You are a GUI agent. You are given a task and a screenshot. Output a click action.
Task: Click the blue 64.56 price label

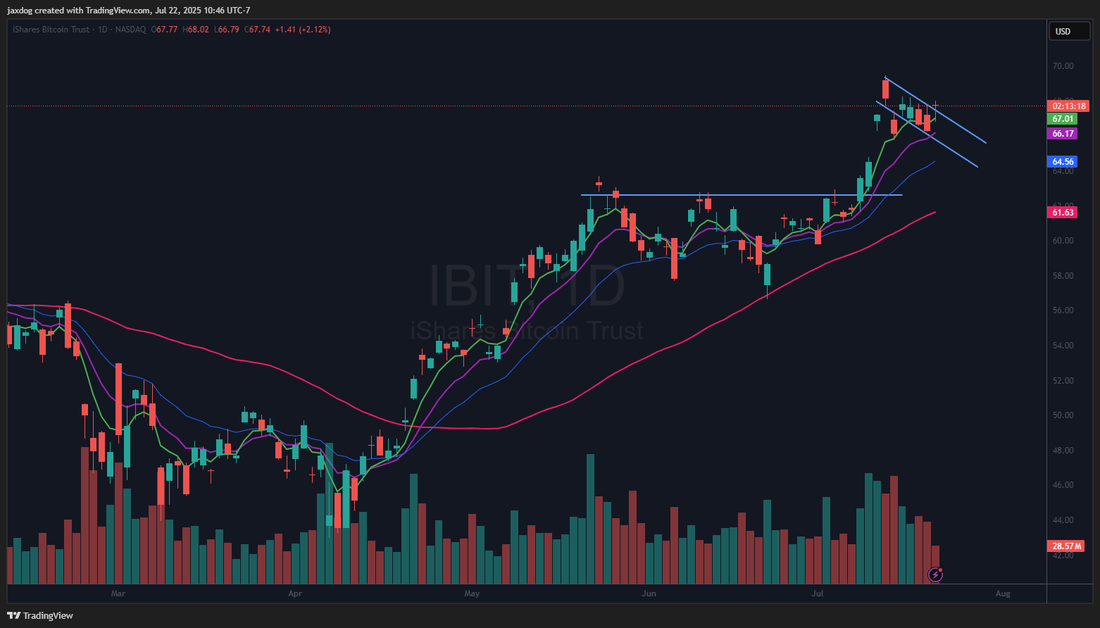pos(1063,162)
